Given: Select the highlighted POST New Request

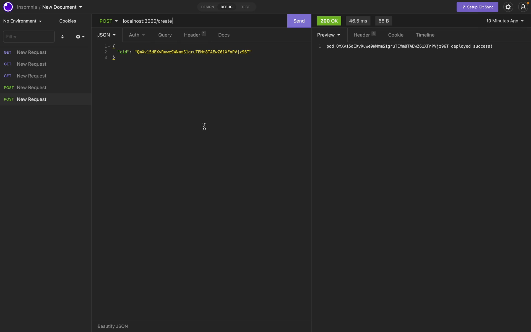Looking at the screenshot, I should [x=45, y=99].
